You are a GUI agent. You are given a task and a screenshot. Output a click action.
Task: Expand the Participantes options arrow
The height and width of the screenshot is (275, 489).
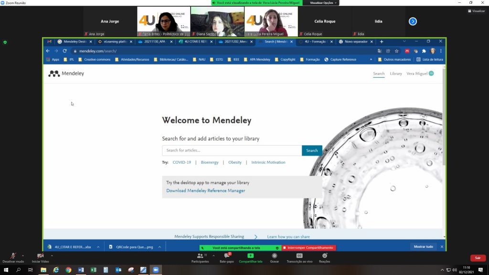coord(213,256)
